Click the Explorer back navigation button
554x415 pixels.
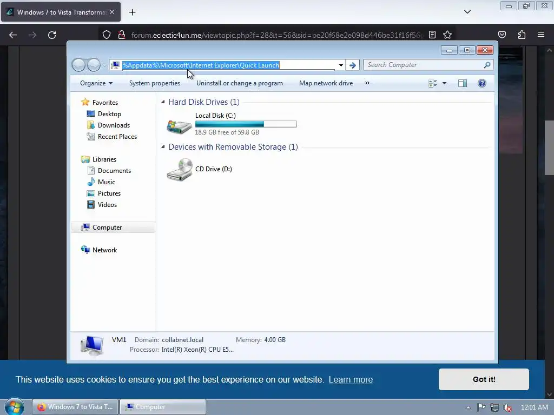78,65
